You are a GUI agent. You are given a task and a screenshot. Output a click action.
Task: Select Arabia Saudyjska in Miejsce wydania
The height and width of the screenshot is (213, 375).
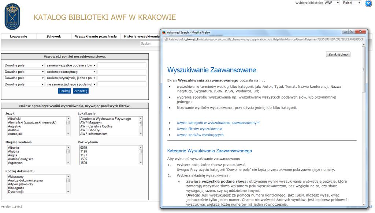coord(21,159)
